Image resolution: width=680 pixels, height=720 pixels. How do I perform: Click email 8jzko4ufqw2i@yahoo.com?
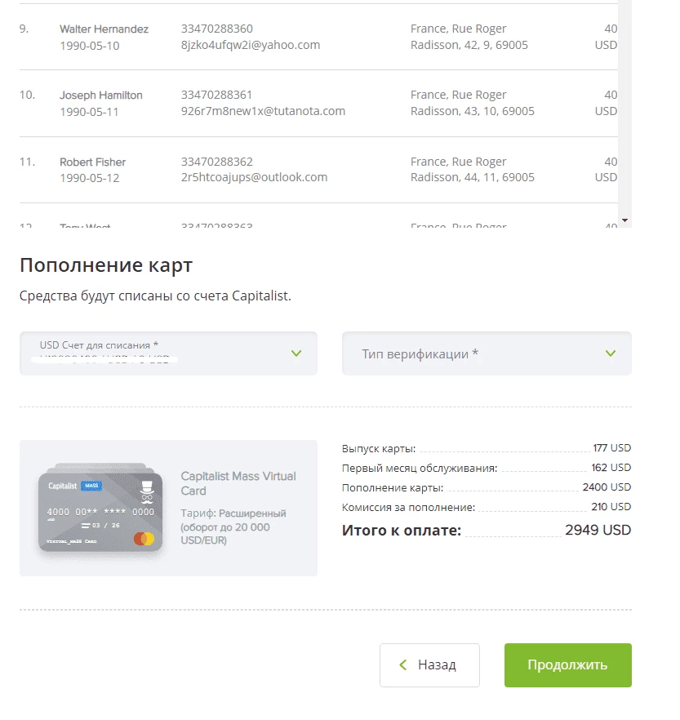click(251, 45)
